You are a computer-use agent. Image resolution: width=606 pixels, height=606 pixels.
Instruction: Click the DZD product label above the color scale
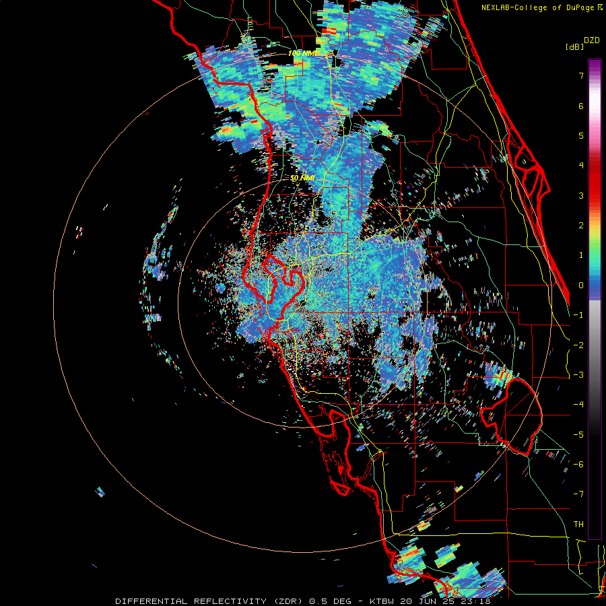[x=592, y=40]
